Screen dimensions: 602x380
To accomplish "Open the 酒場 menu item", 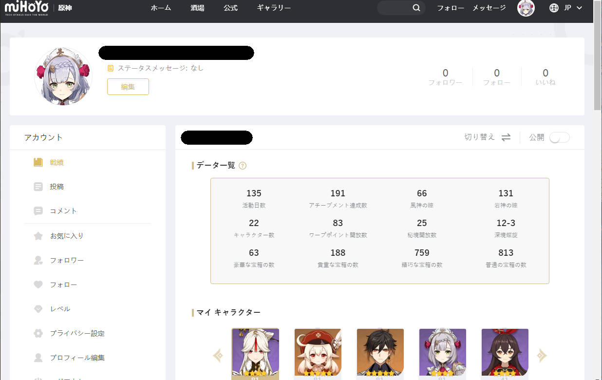I will 197,8.
